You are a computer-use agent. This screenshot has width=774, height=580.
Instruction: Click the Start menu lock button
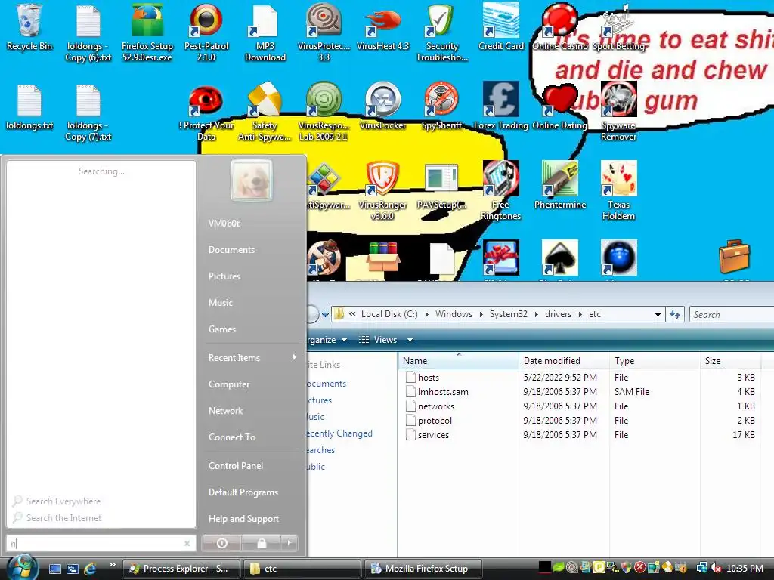pos(262,543)
